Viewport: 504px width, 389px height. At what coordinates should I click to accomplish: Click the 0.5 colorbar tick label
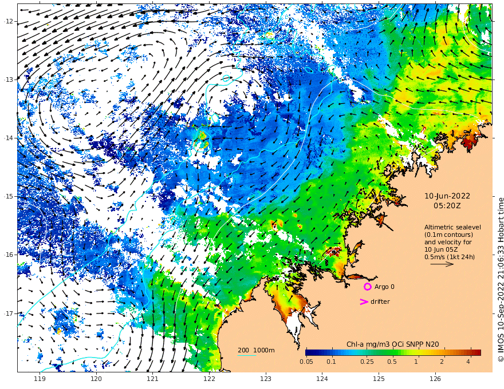(x=392, y=362)
